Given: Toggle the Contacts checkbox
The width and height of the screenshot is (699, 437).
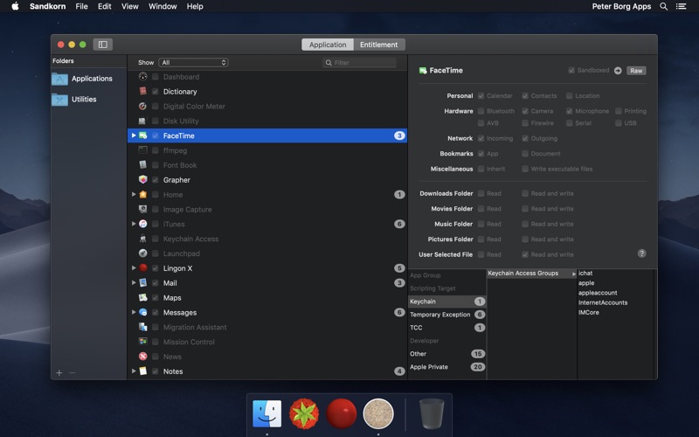Looking at the screenshot, I should (x=525, y=96).
